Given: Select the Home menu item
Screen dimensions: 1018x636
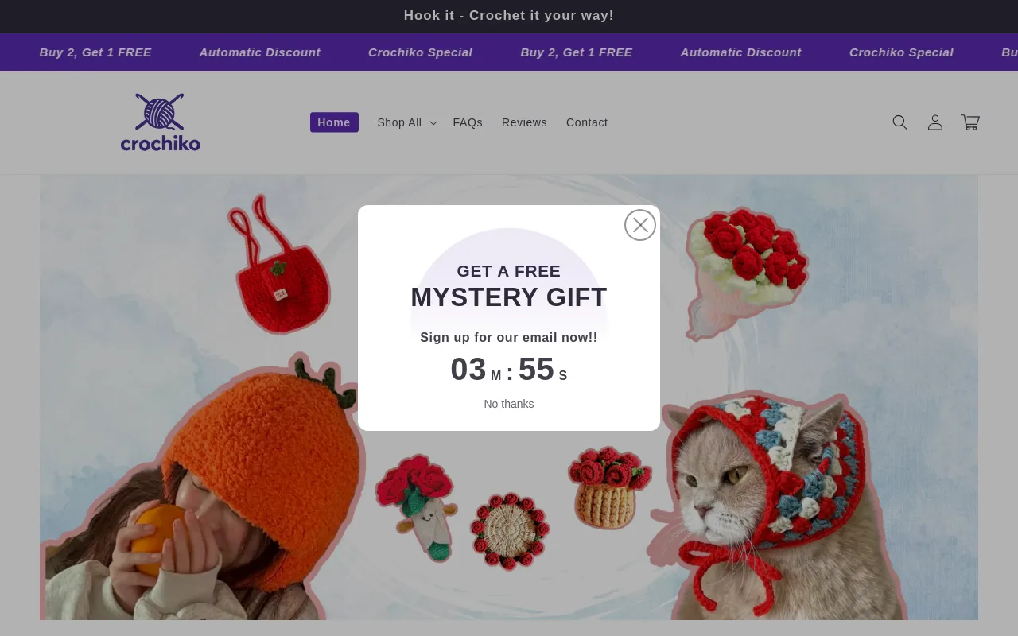Looking at the screenshot, I should pos(334,122).
